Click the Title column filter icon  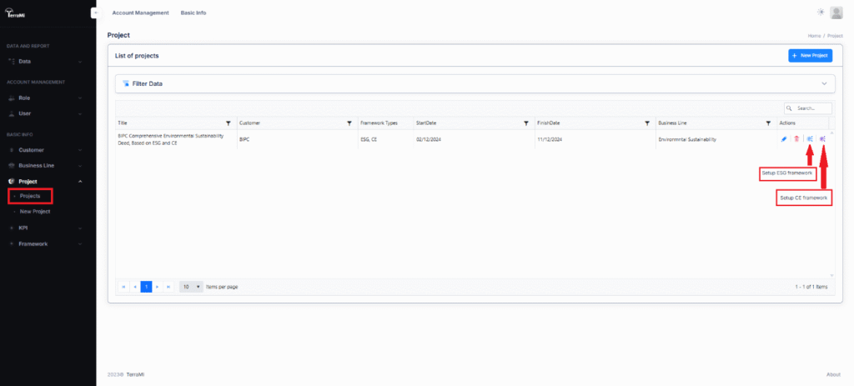click(x=229, y=123)
